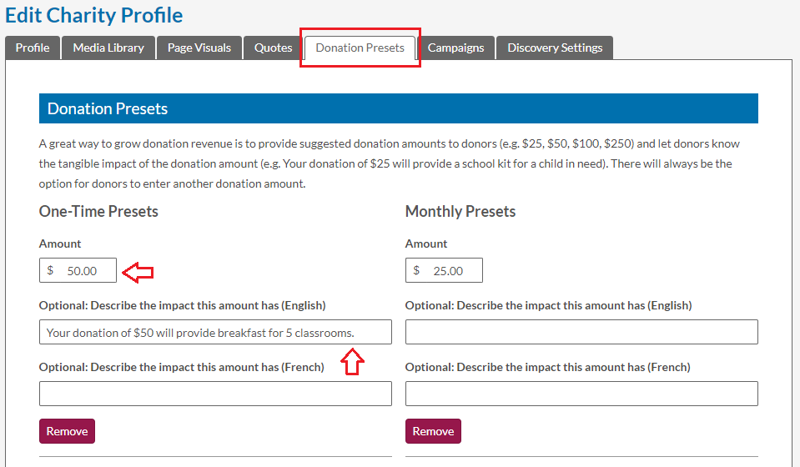This screenshot has height=467, width=800.
Task: Go to the Page Visuals tab
Action: [x=199, y=48]
